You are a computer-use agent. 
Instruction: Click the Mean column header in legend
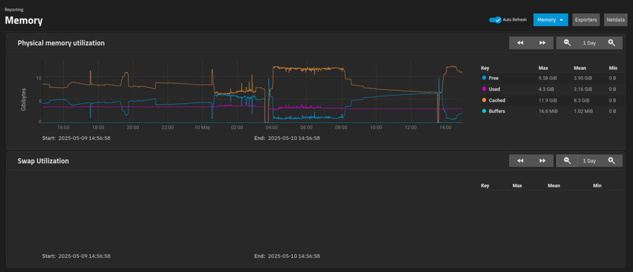[580, 67]
